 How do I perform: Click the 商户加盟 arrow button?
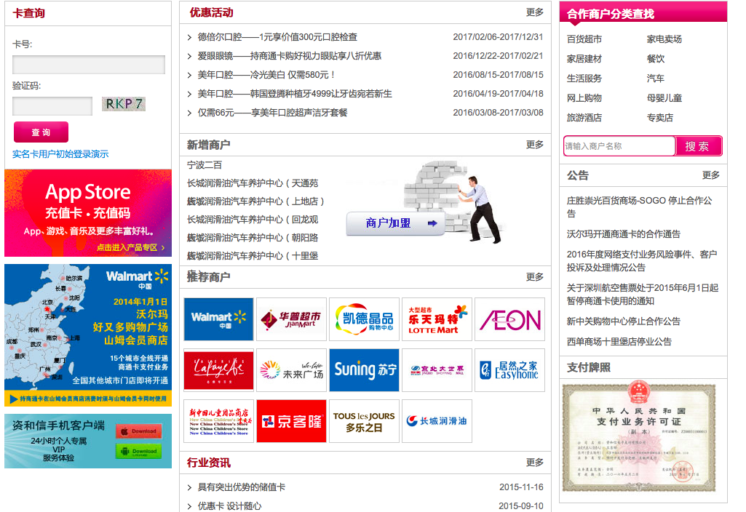(394, 223)
